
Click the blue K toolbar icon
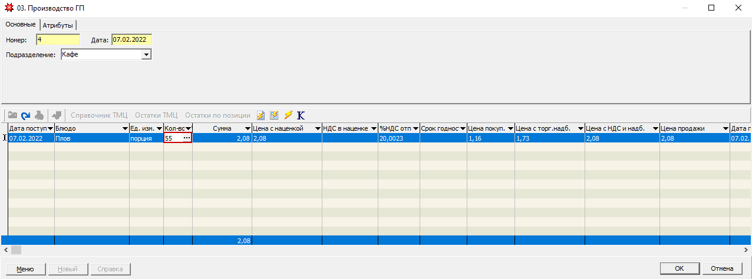(301, 115)
